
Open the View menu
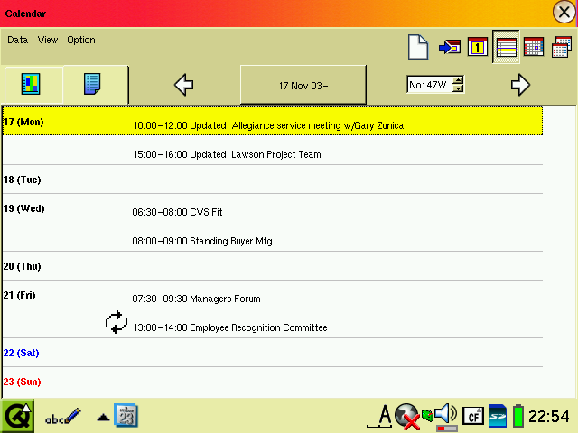[x=48, y=40]
